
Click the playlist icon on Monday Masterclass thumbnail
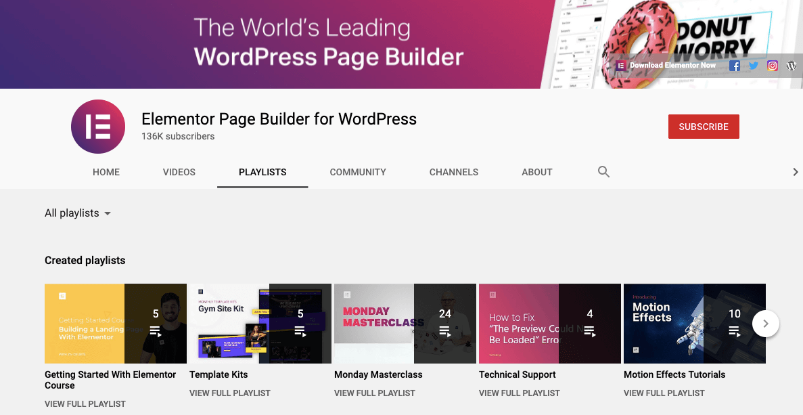[444, 332]
